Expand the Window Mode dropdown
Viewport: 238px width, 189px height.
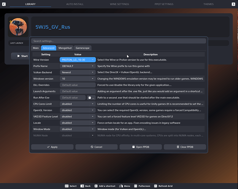click(78, 129)
